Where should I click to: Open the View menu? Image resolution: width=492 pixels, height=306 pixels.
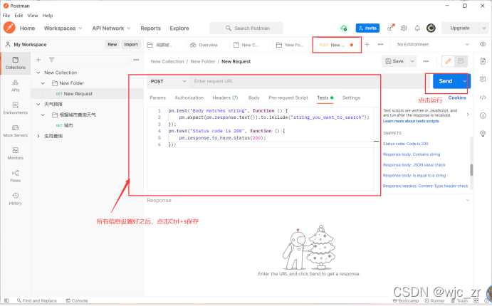tap(33, 16)
